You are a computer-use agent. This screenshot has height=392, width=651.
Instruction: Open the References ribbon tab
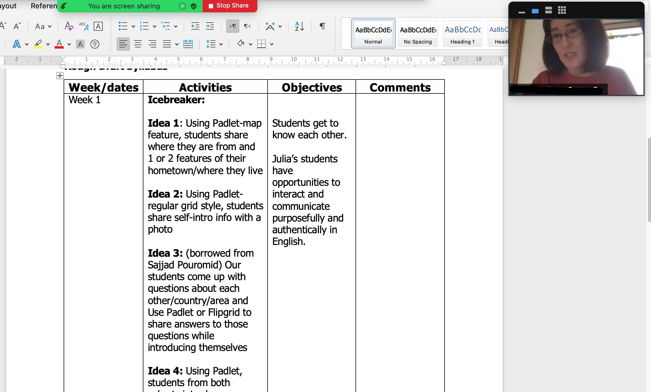[44, 6]
